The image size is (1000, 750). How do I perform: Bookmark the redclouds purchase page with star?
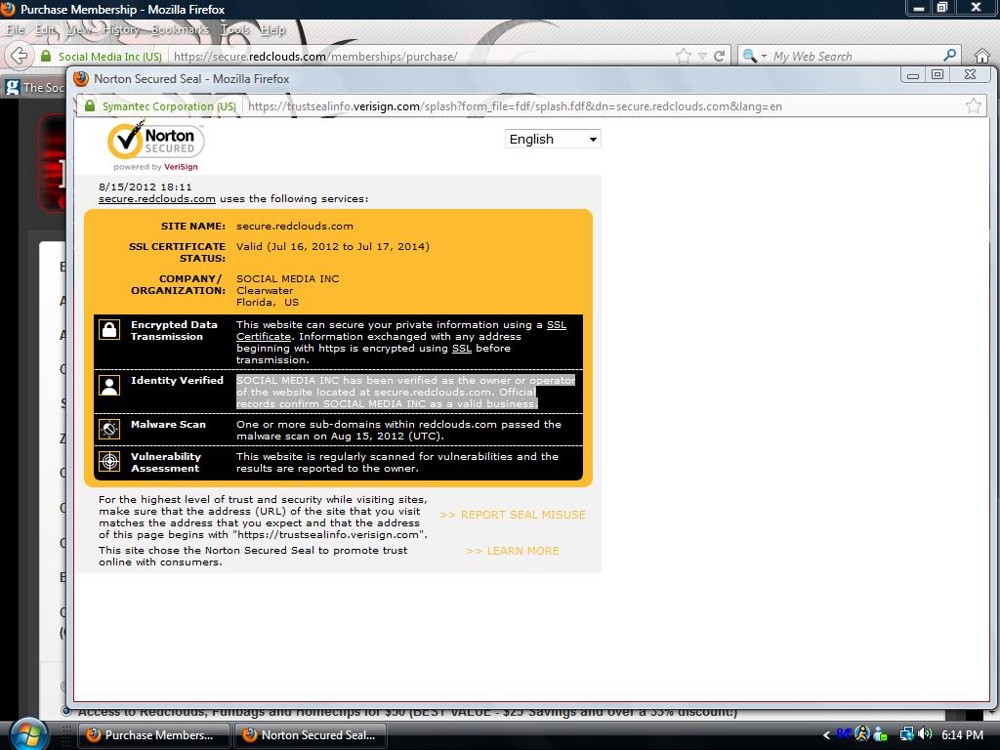point(685,56)
